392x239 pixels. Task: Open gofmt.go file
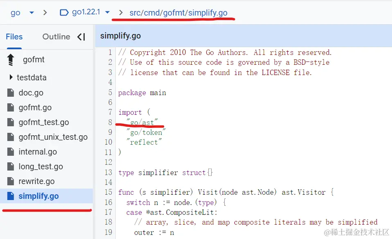pos(35,108)
